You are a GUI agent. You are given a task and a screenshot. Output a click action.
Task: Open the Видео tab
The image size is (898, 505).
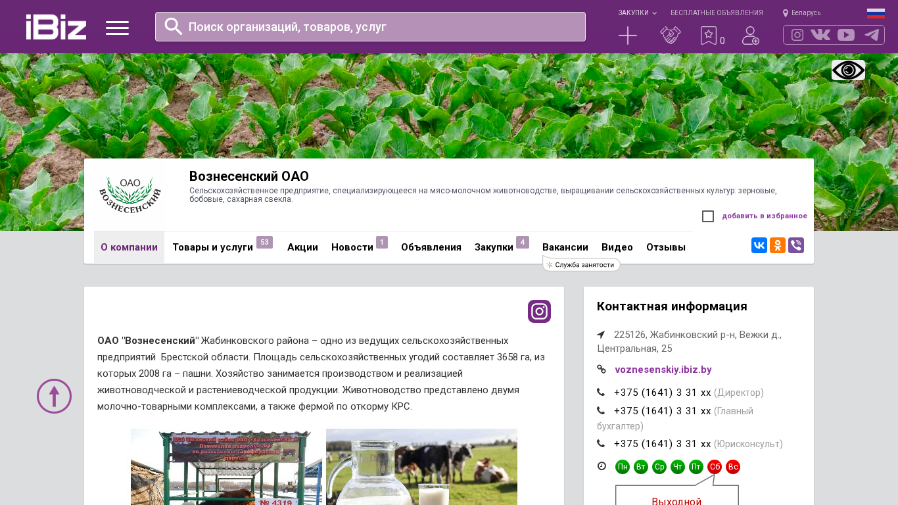tap(617, 247)
